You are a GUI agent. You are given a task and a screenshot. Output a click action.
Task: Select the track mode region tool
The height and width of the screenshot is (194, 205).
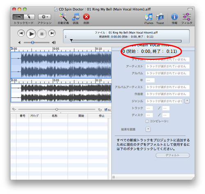(x=18, y=17)
